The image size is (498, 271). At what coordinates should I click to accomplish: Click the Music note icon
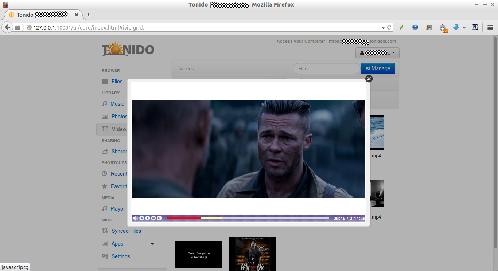tap(105, 103)
